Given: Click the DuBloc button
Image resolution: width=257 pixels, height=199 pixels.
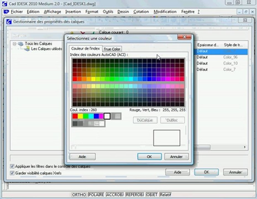Looking at the screenshot, I should pyautogui.click(x=172, y=120).
